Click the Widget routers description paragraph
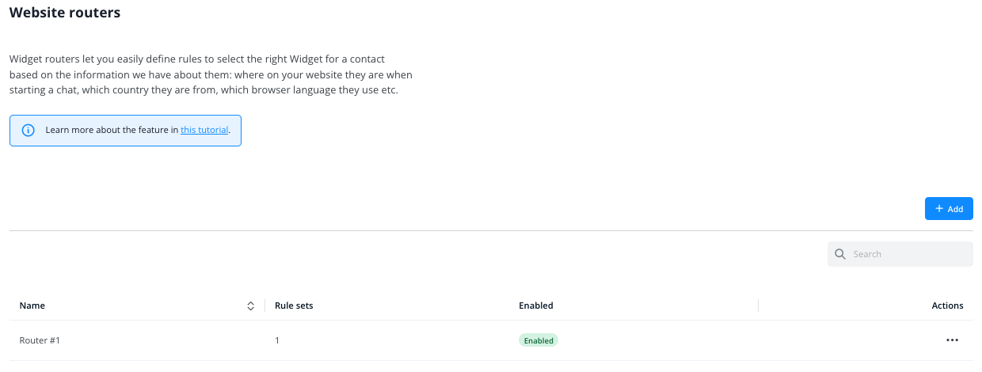The height and width of the screenshot is (372, 982). click(x=211, y=74)
